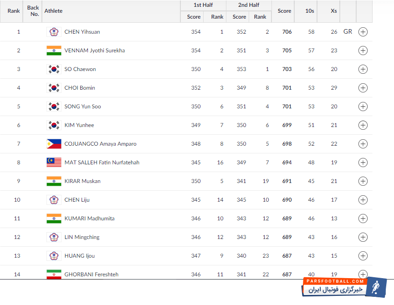
Task: Sort by Rank column header
Action: (14, 11)
